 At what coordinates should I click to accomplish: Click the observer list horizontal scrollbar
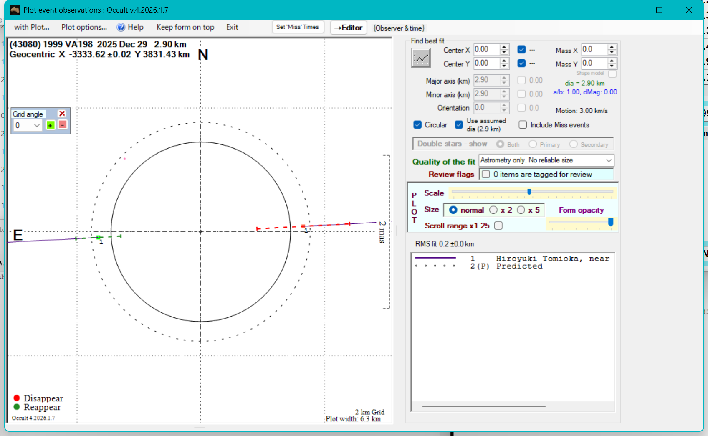(483, 406)
